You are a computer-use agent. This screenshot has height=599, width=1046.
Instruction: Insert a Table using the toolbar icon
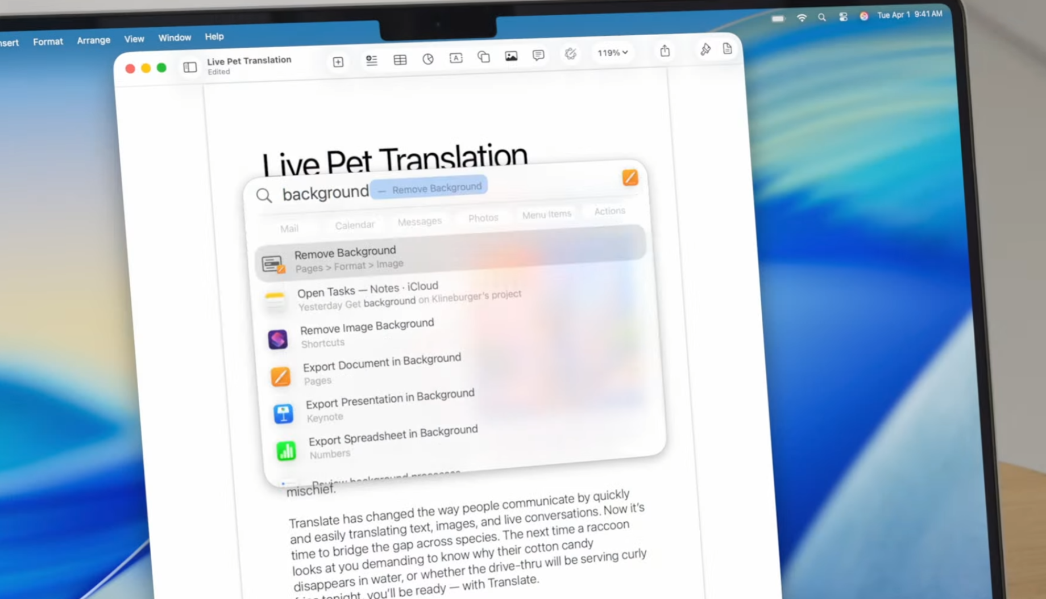pyautogui.click(x=400, y=60)
